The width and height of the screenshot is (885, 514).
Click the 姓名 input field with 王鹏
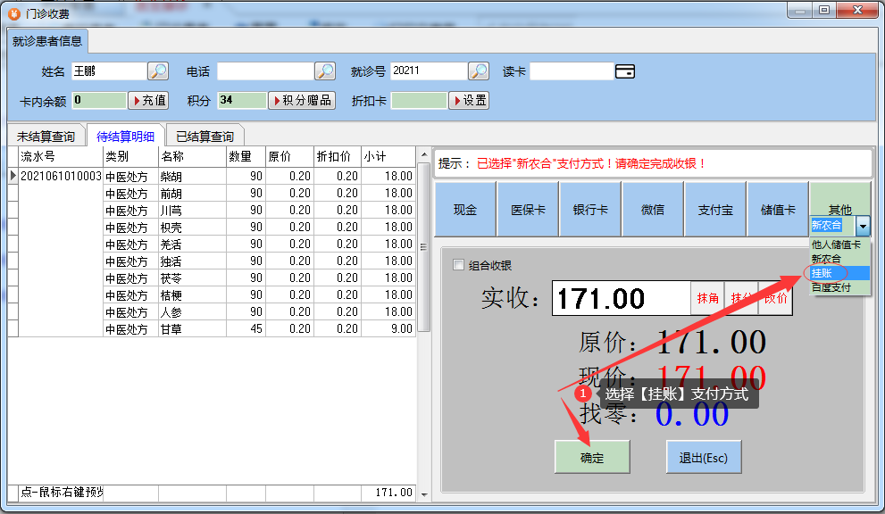[109, 71]
